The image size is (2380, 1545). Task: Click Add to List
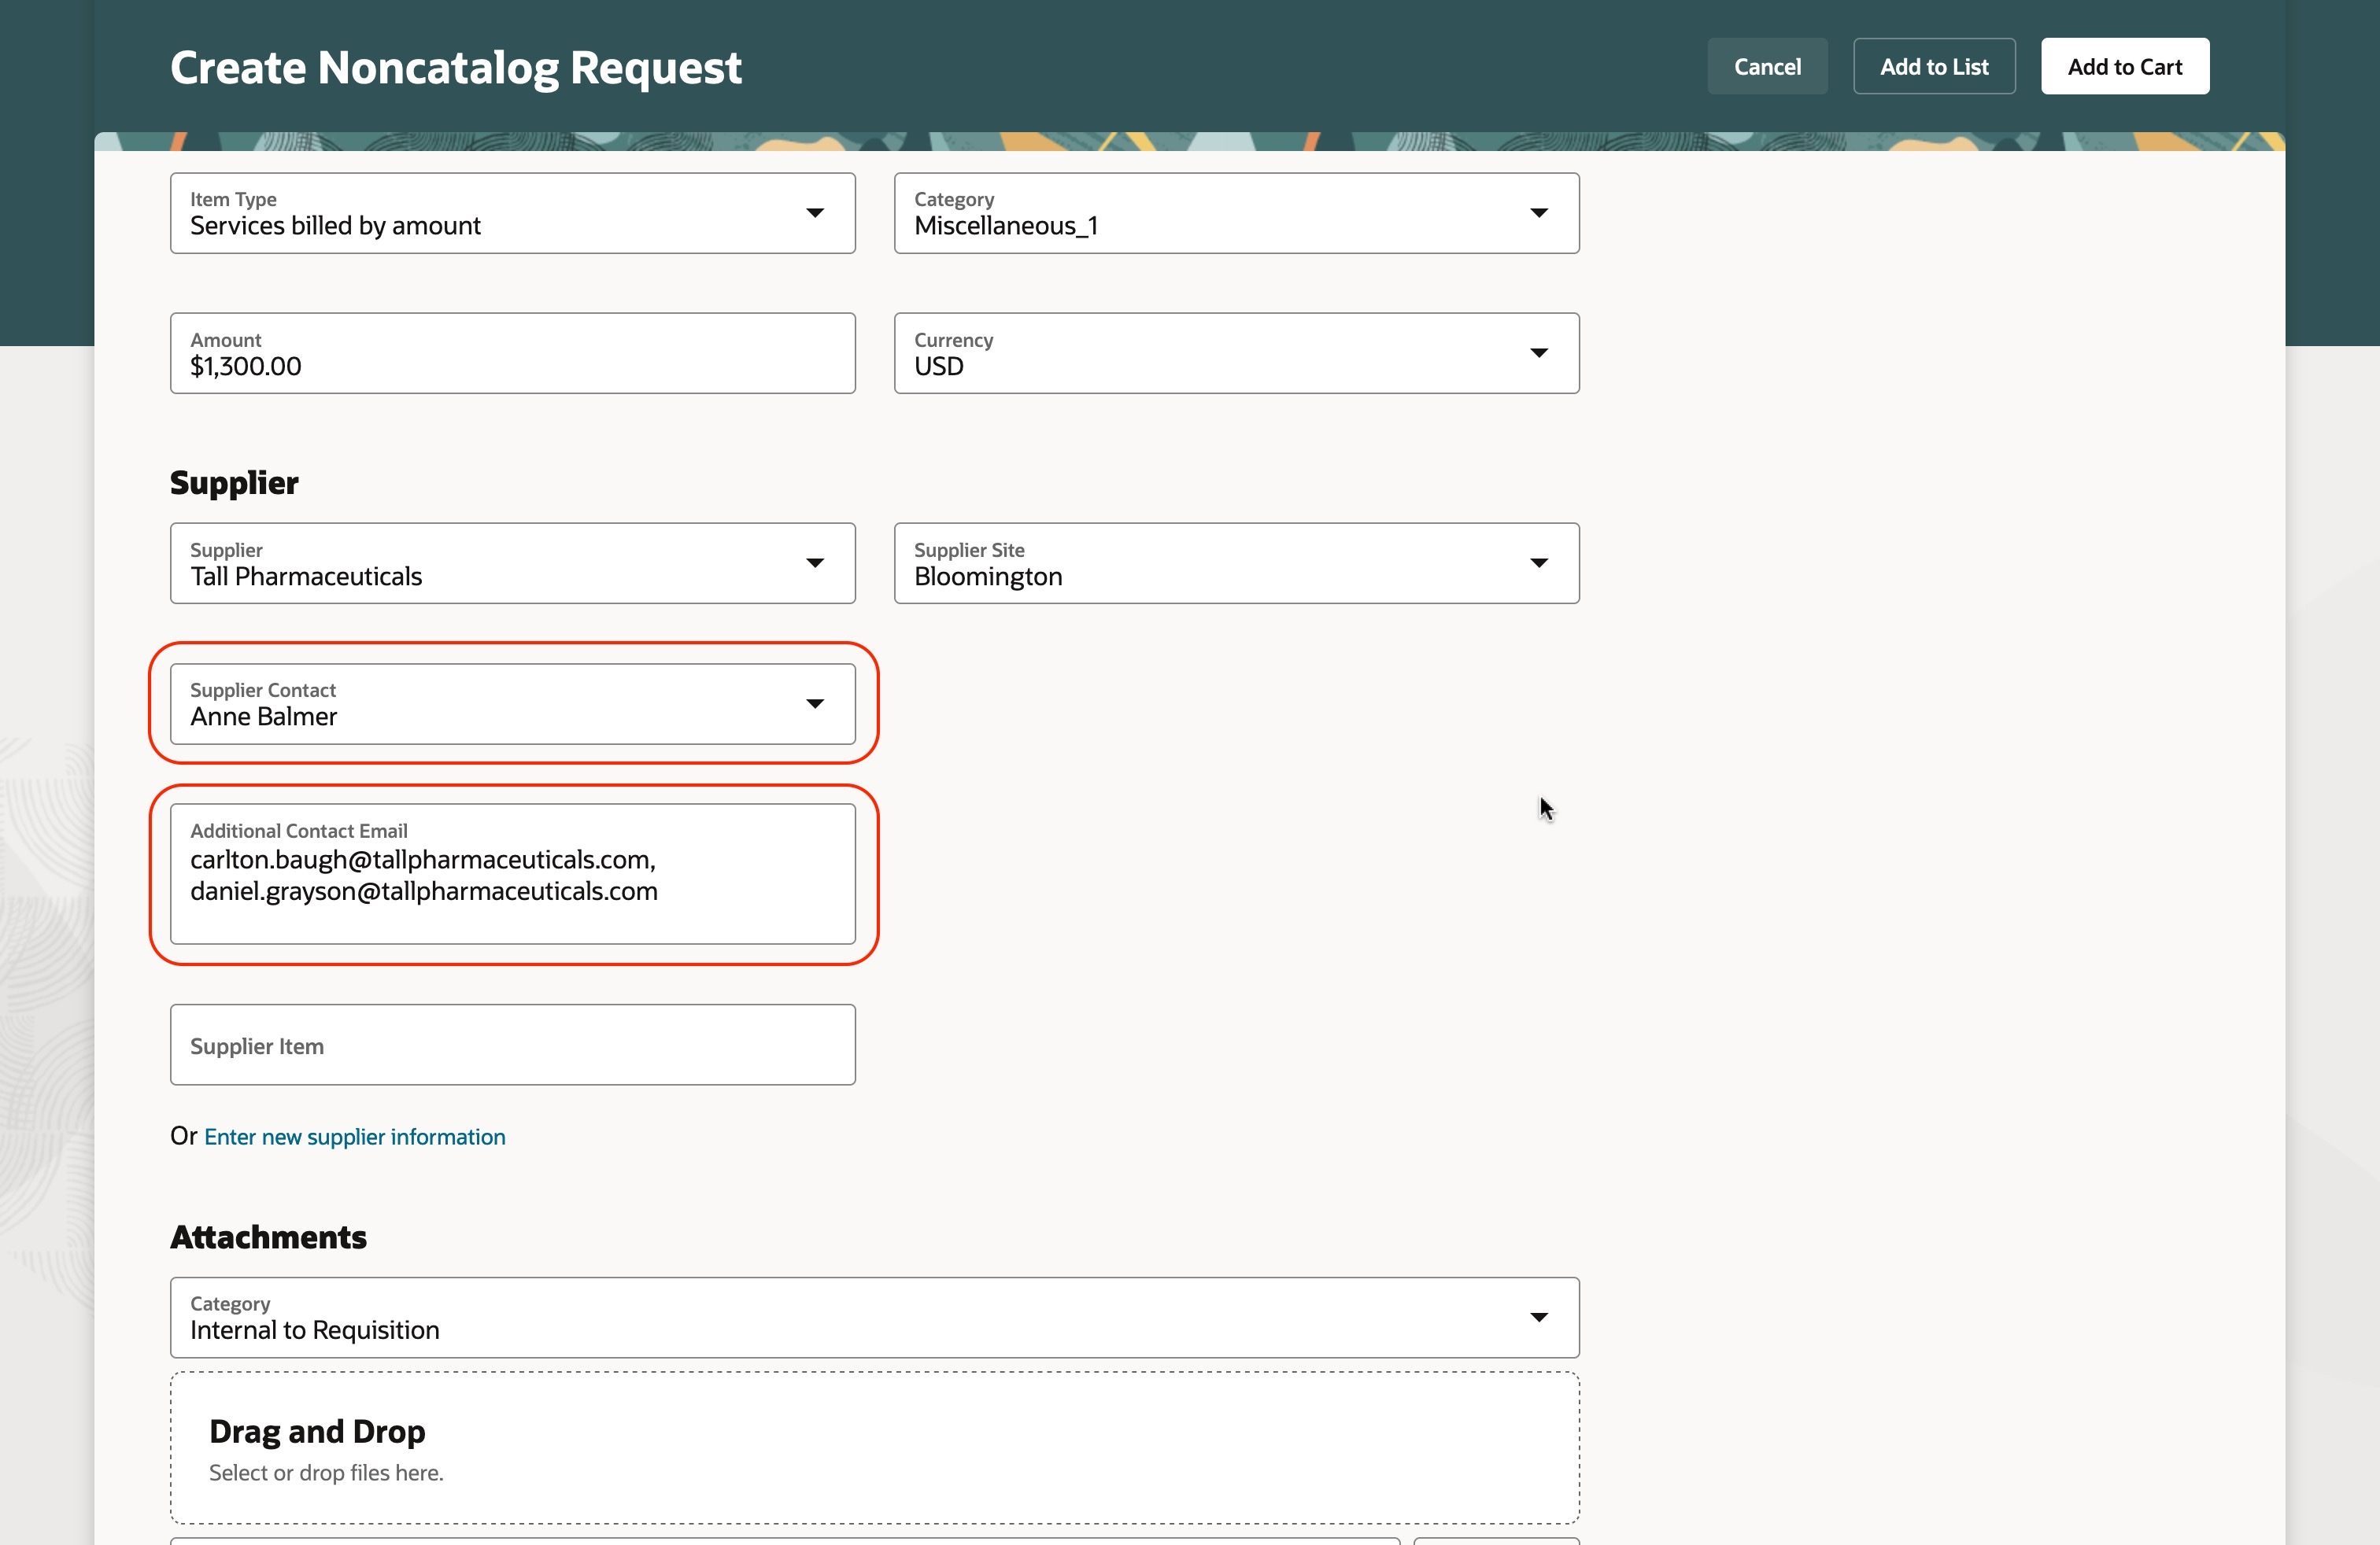1933,67
